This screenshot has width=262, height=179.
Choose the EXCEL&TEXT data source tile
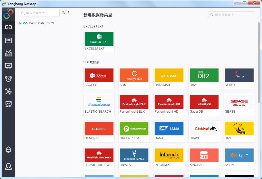point(99,42)
